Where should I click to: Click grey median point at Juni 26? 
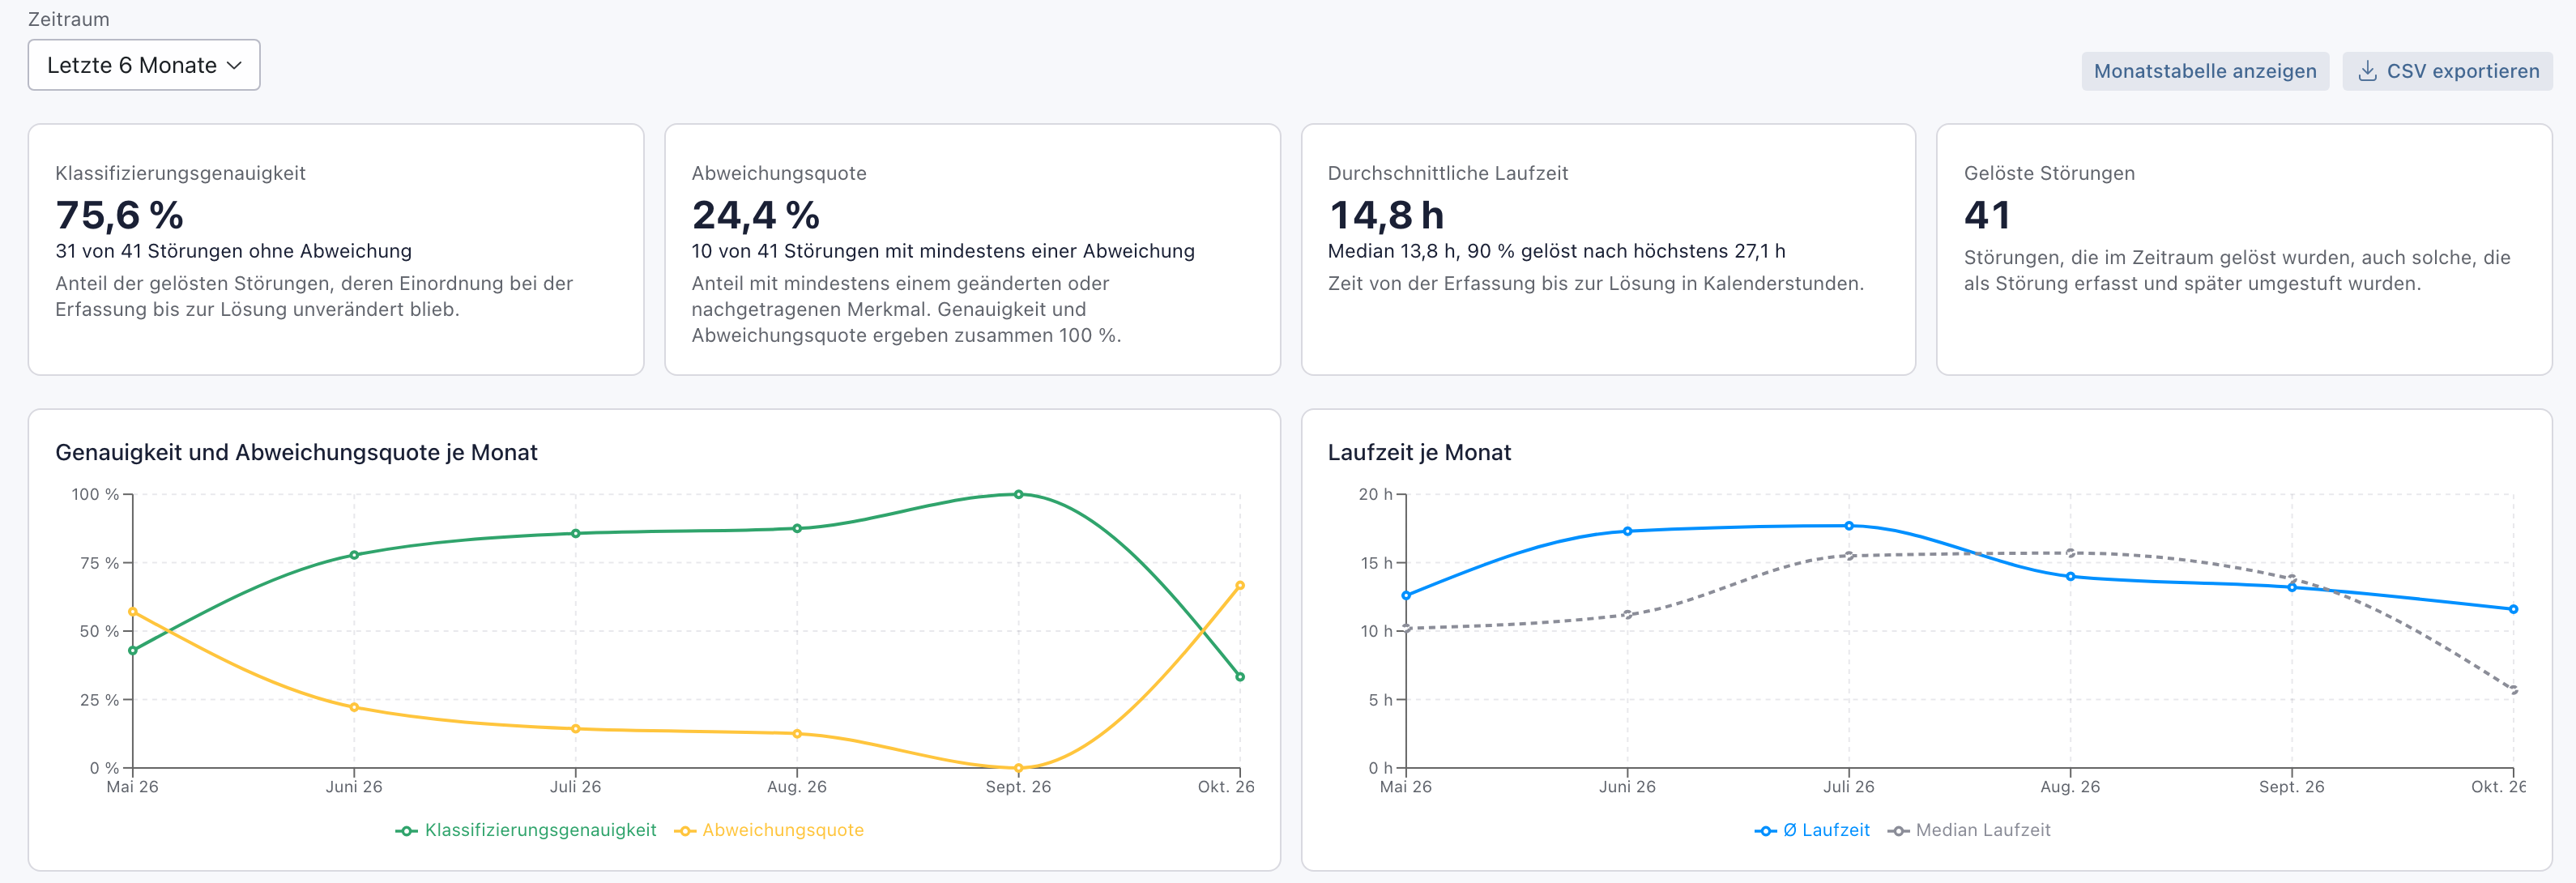pos(1627,615)
